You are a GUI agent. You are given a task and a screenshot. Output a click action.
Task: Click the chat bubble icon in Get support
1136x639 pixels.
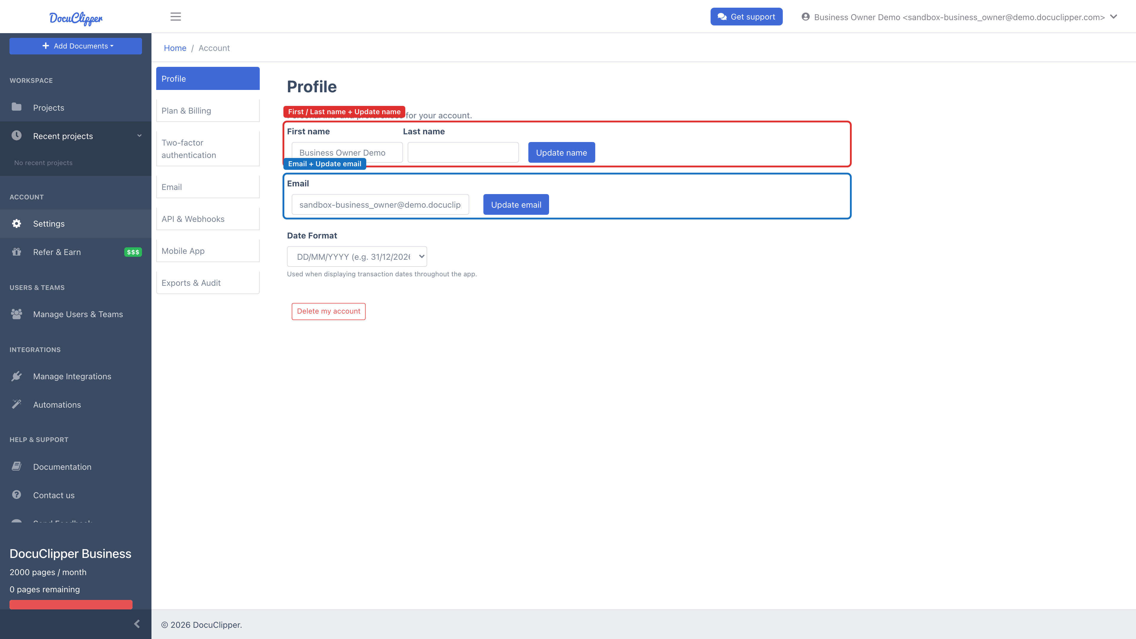722,17
